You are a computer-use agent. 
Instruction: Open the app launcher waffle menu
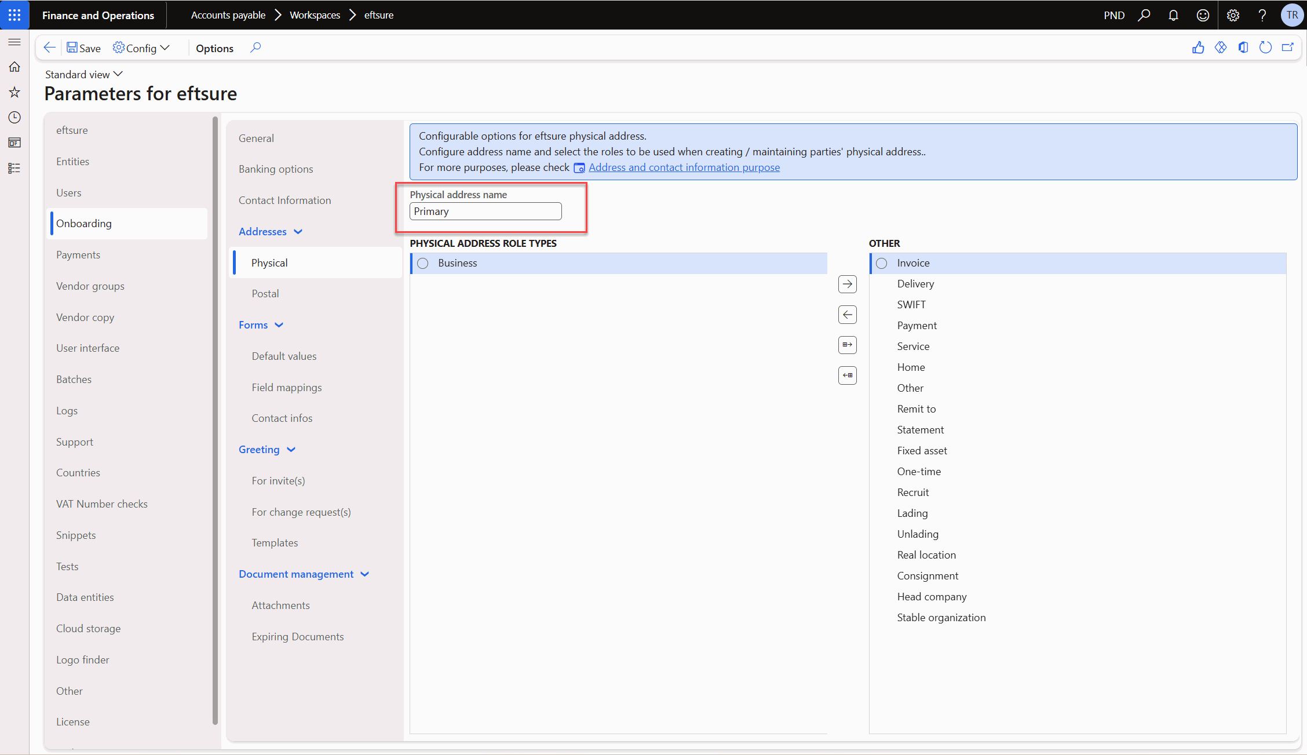click(x=14, y=15)
